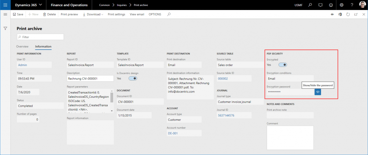The image size is (368, 155).
Task: Open the app launcher waffle icon
Action: coord(5,5)
